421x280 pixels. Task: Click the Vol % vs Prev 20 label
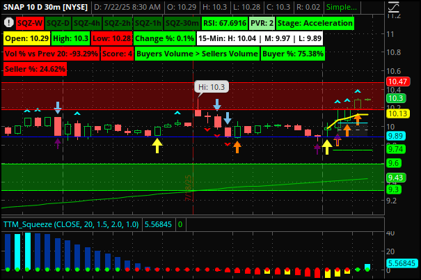pos(51,54)
